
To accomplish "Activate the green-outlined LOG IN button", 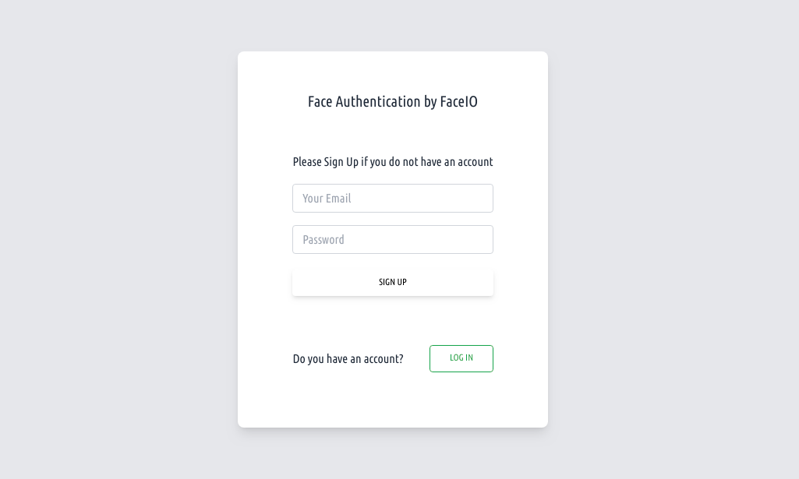I will click(x=461, y=358).
